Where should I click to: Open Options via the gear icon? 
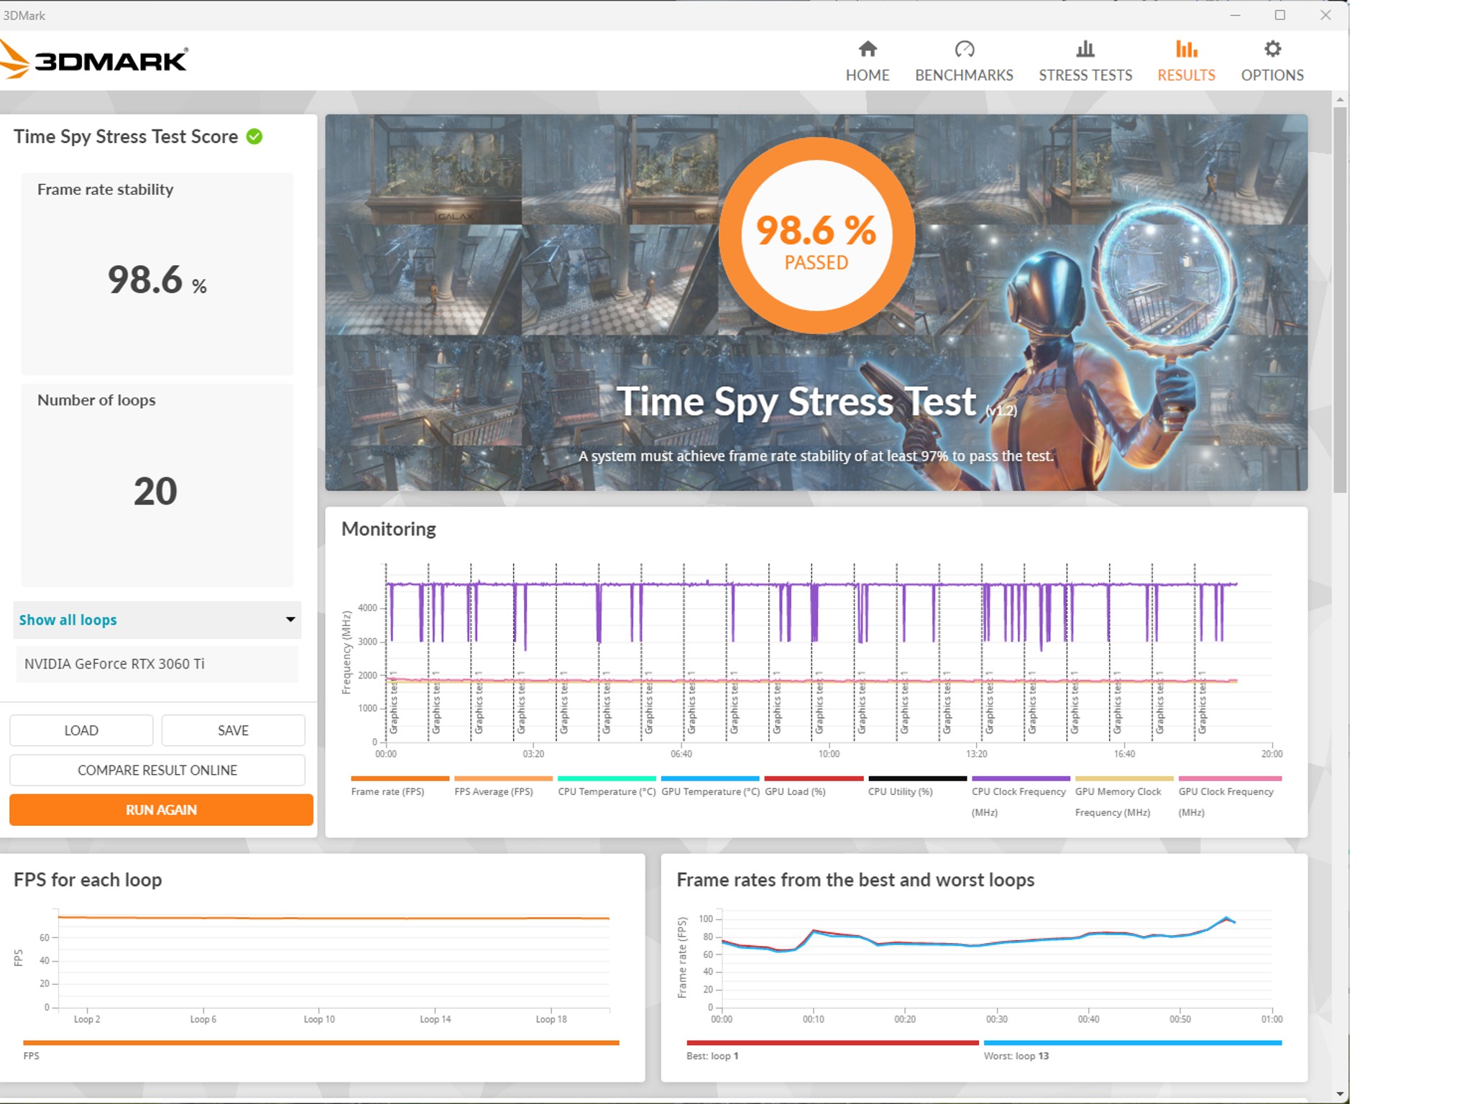point(1272,49)
